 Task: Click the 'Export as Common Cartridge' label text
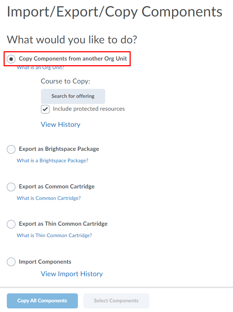point(57,187)
